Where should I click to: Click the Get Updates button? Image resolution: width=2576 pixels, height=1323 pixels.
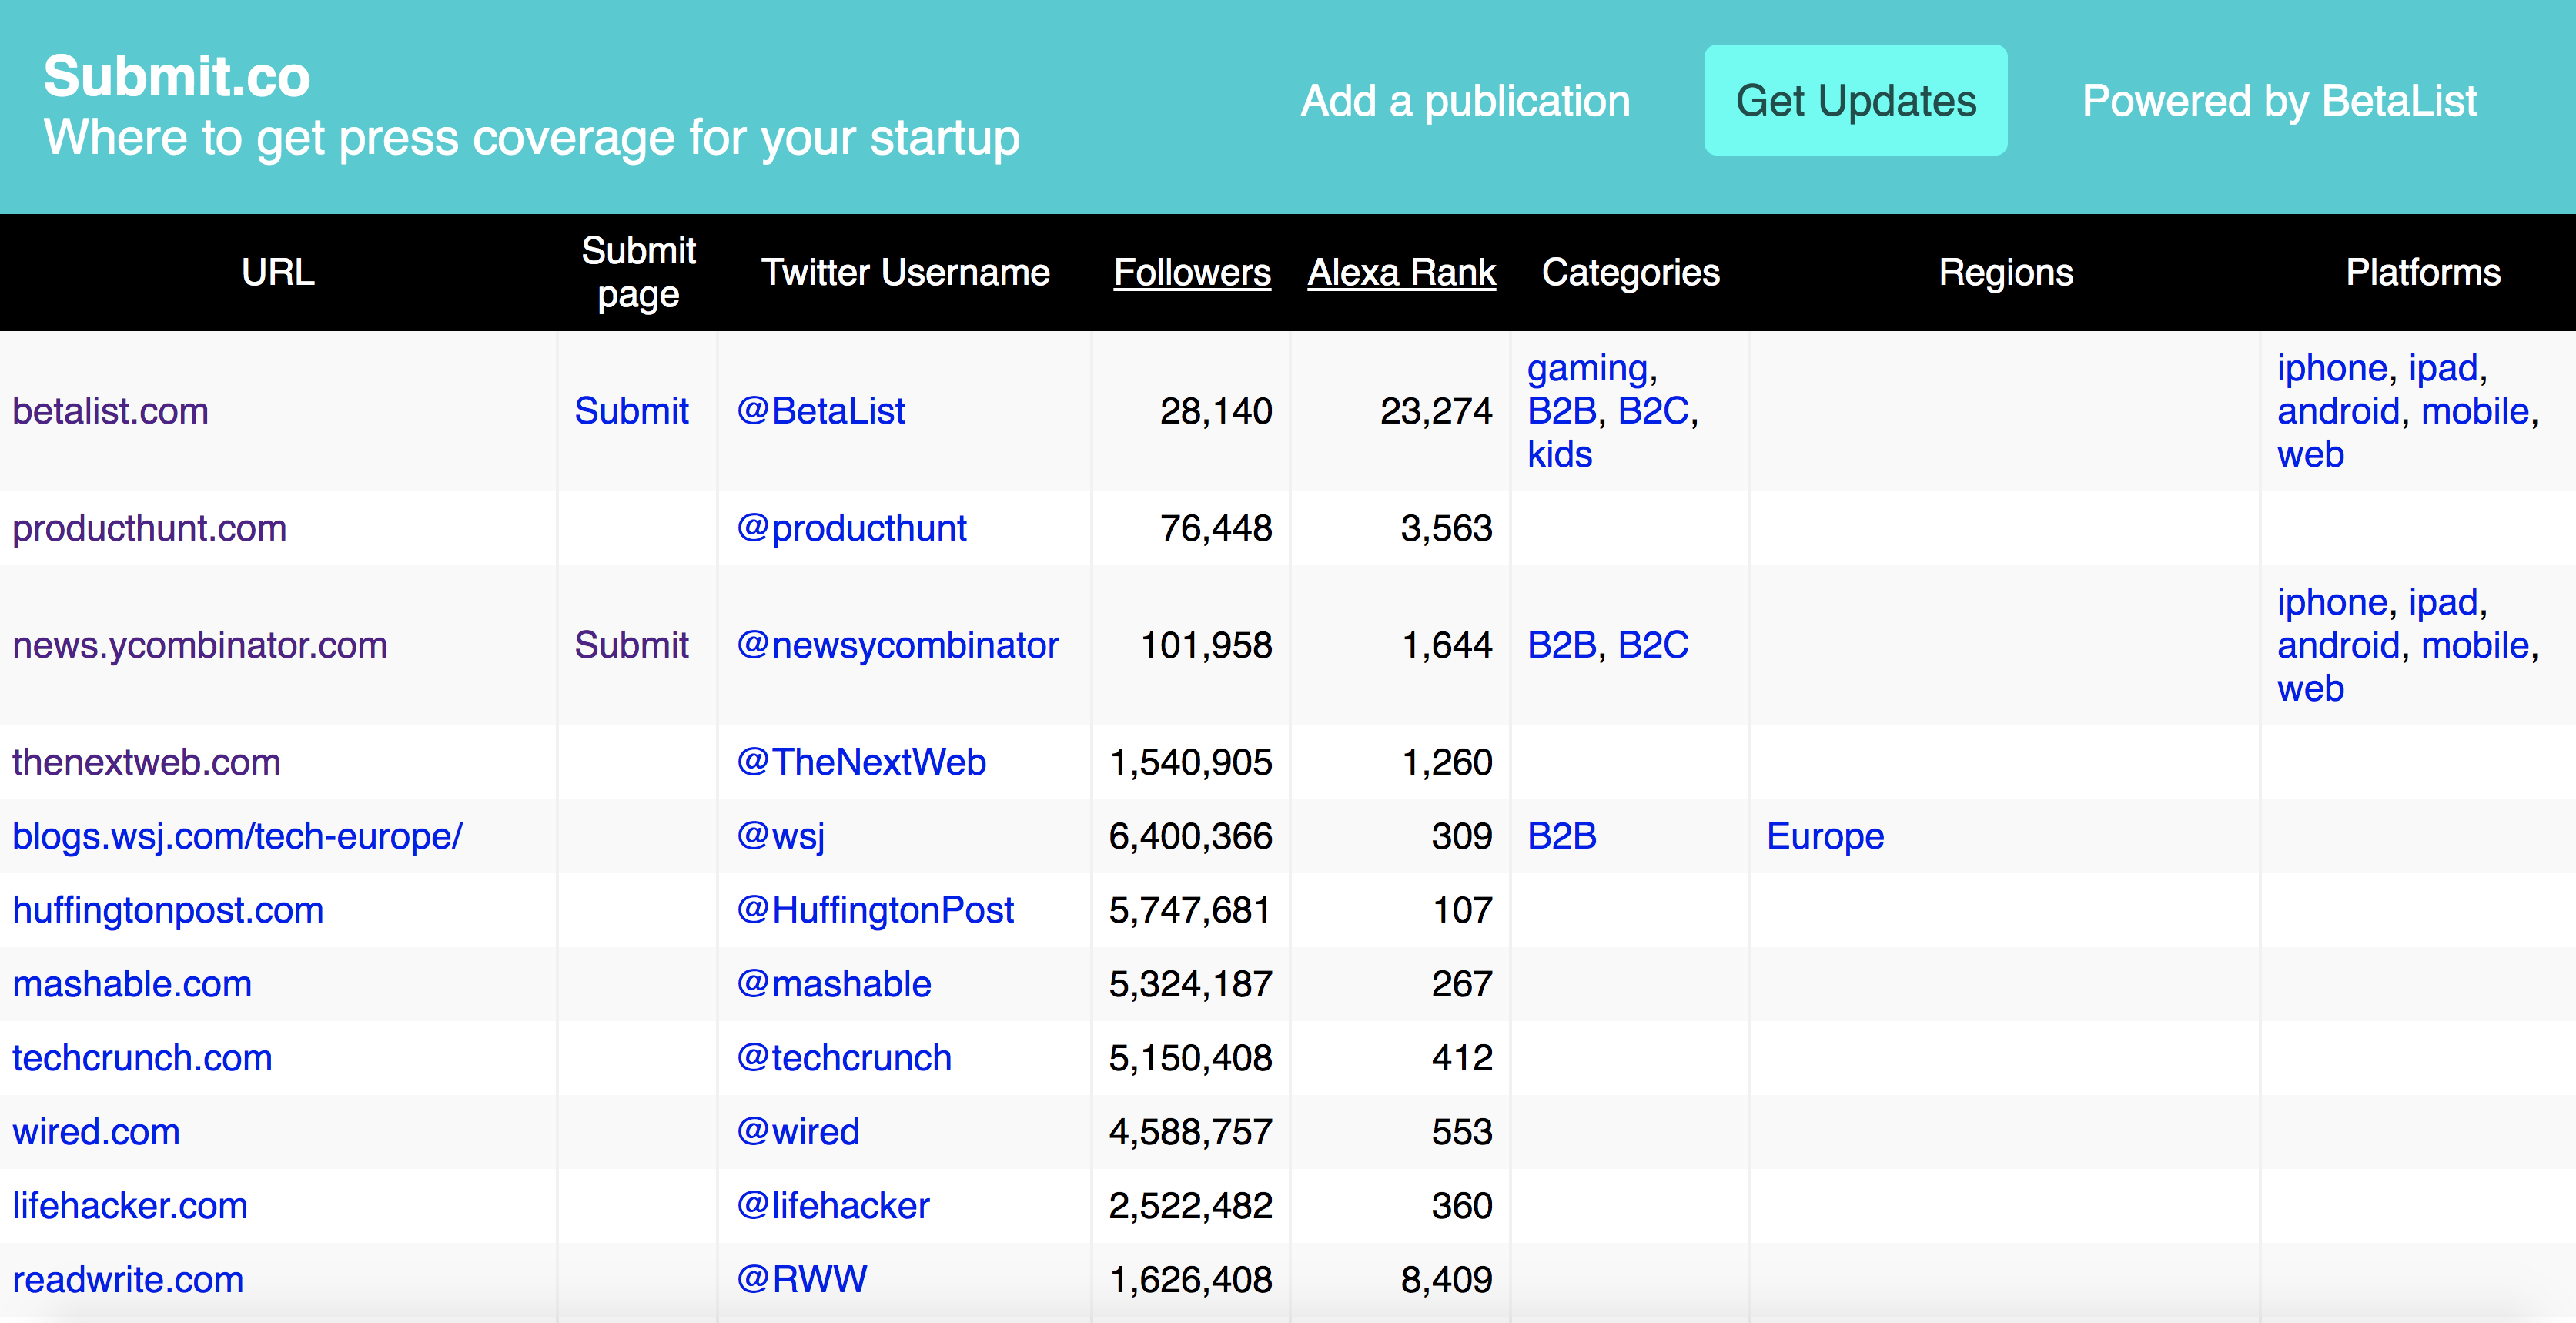[1855, 101]
